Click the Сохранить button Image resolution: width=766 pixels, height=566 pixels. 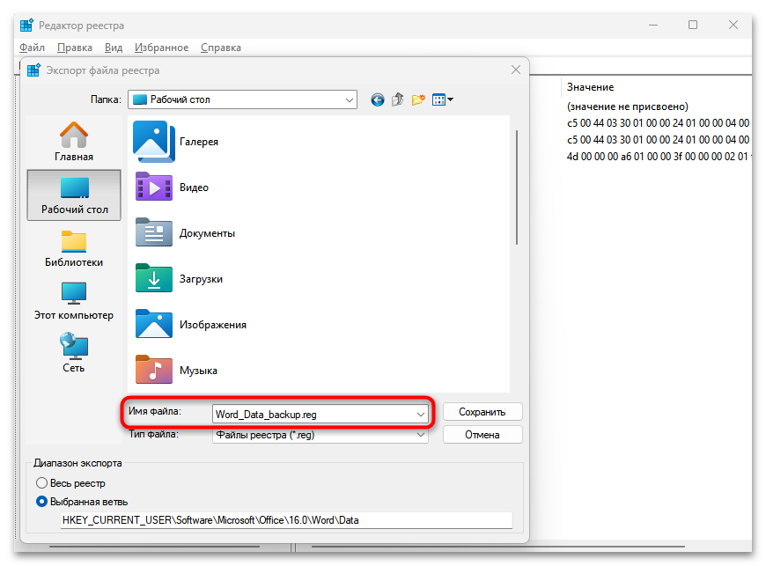(482, 411)
